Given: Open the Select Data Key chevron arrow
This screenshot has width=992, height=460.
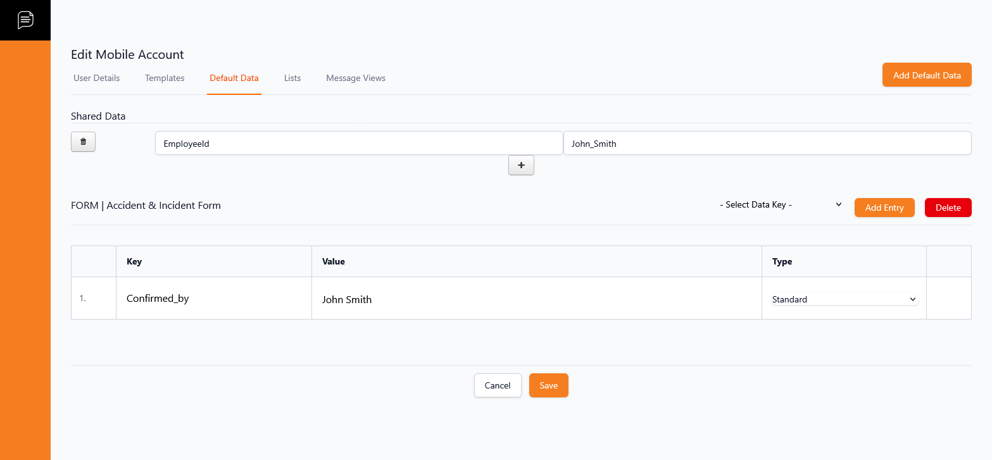Looking at the screenshot, I should (x=839, y=204).
